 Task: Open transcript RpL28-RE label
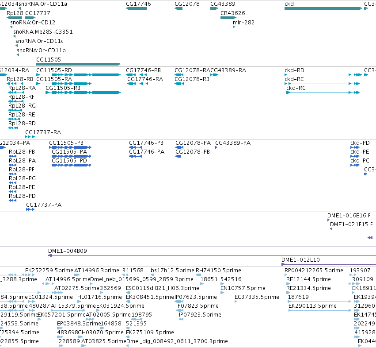[x=22, y=115]
